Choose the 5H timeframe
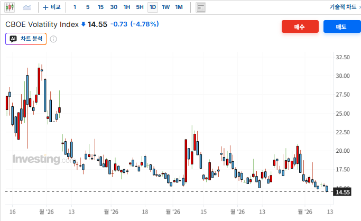Image resolution: width=361 pixels, height=221 pixels. click(x=140, y=7)
